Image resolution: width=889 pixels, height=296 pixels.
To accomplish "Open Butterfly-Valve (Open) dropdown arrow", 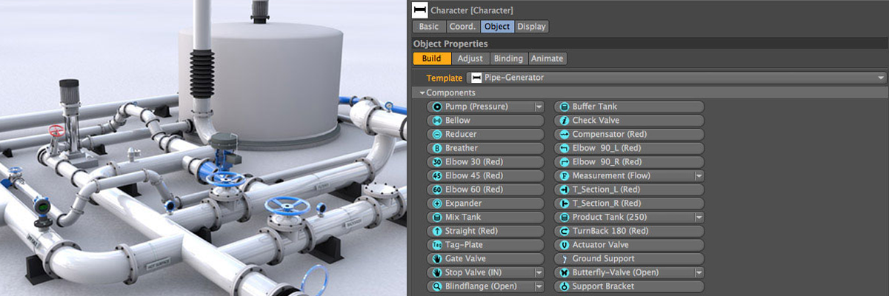I will pyautogui.click(x=698, y=273).
